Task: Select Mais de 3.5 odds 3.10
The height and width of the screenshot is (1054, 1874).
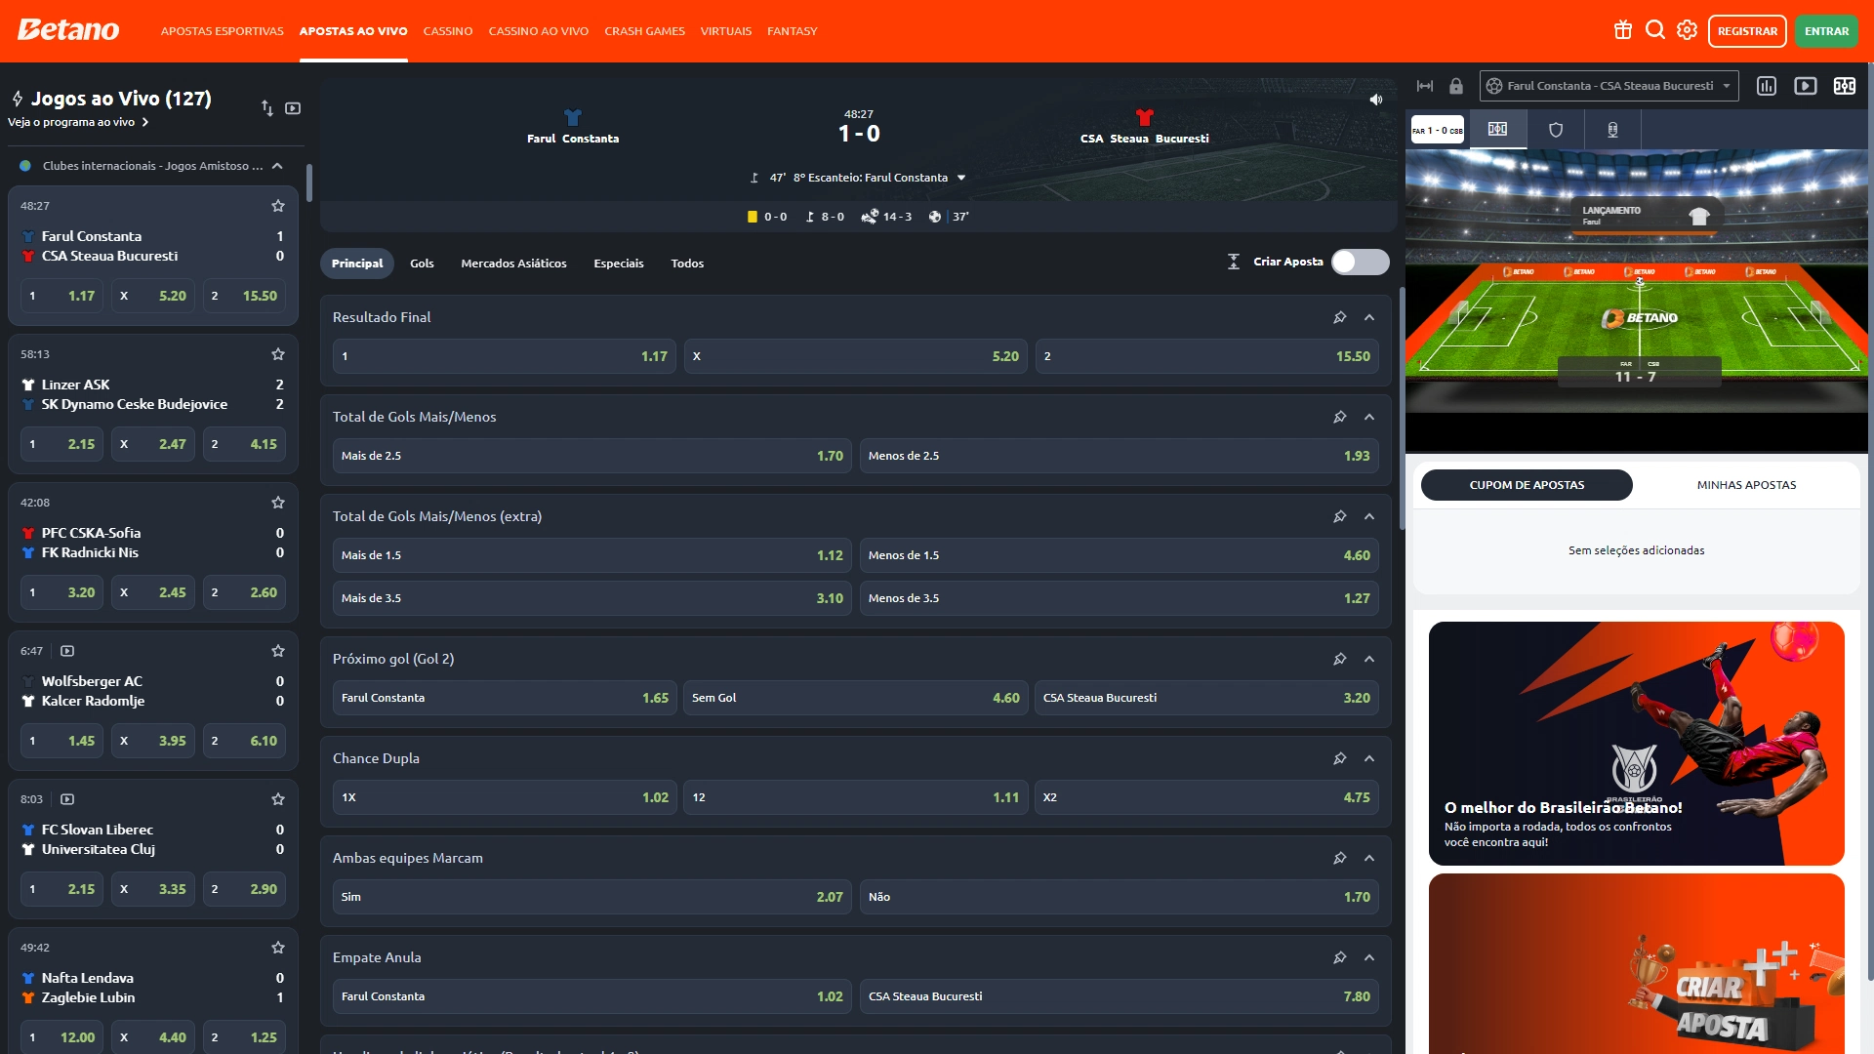Action: coord(592,598)
